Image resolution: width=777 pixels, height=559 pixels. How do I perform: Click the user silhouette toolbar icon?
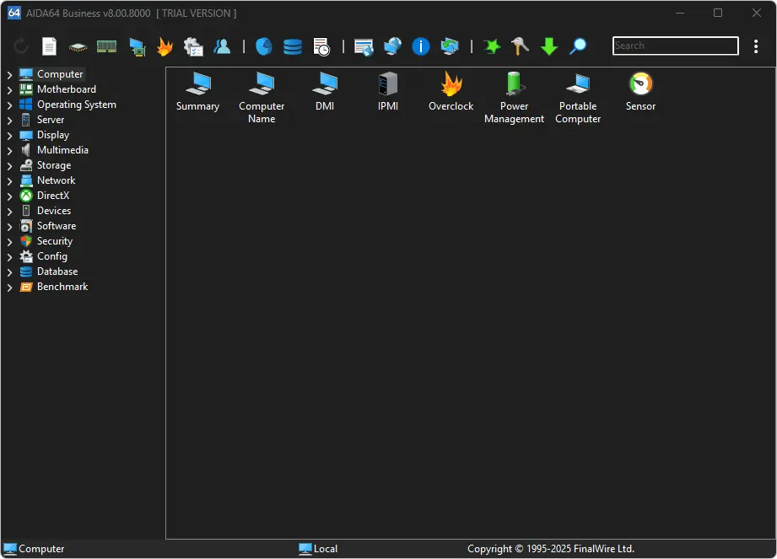pyautogui.click(x=222, y=46)
